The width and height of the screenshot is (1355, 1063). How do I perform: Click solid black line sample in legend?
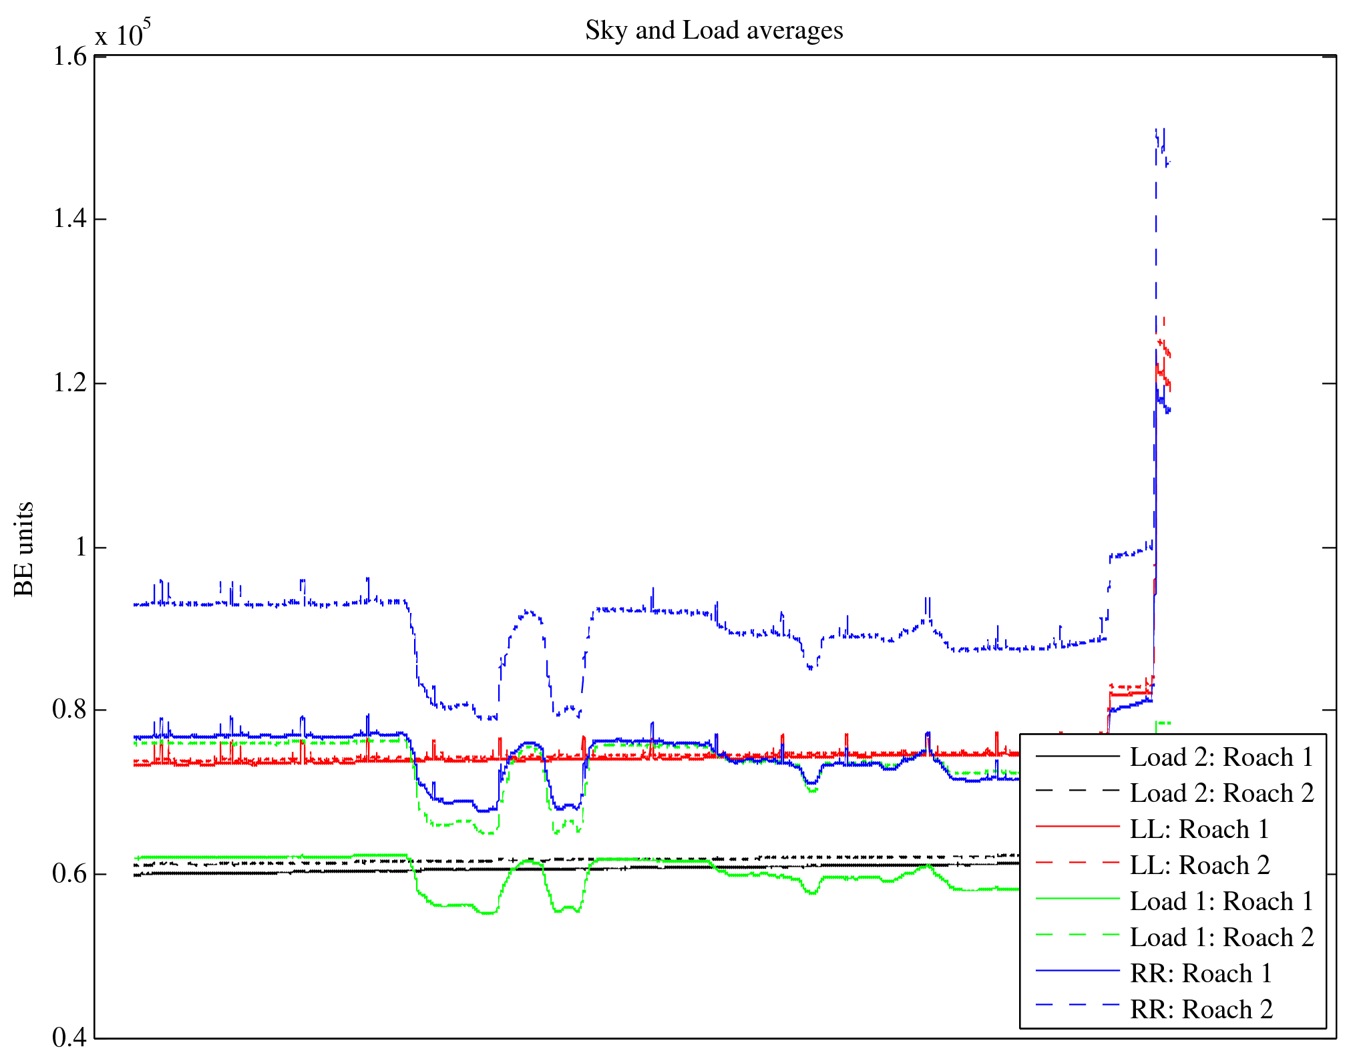[x=1077, y=756]
